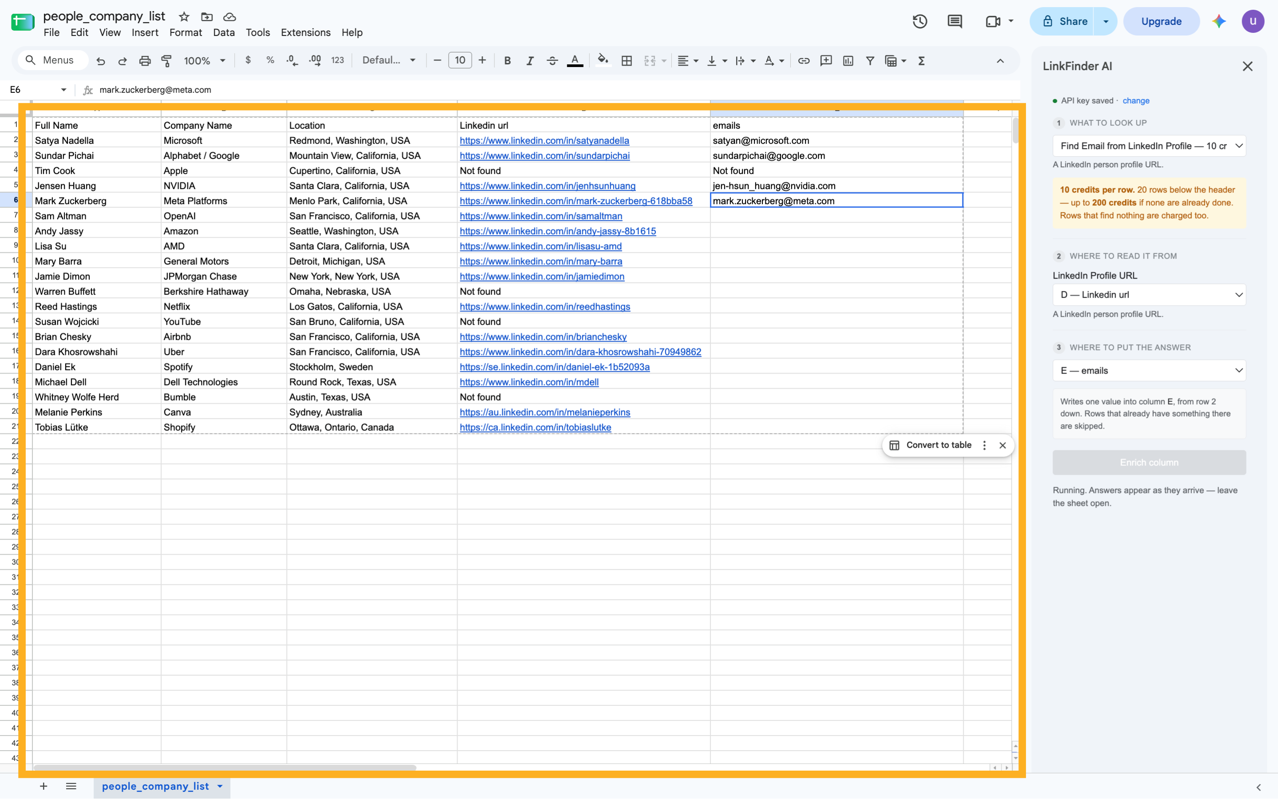Show all sheets list icon
Image resolution: width=1278 pixels, height=799 pixels.
(71, 786)
